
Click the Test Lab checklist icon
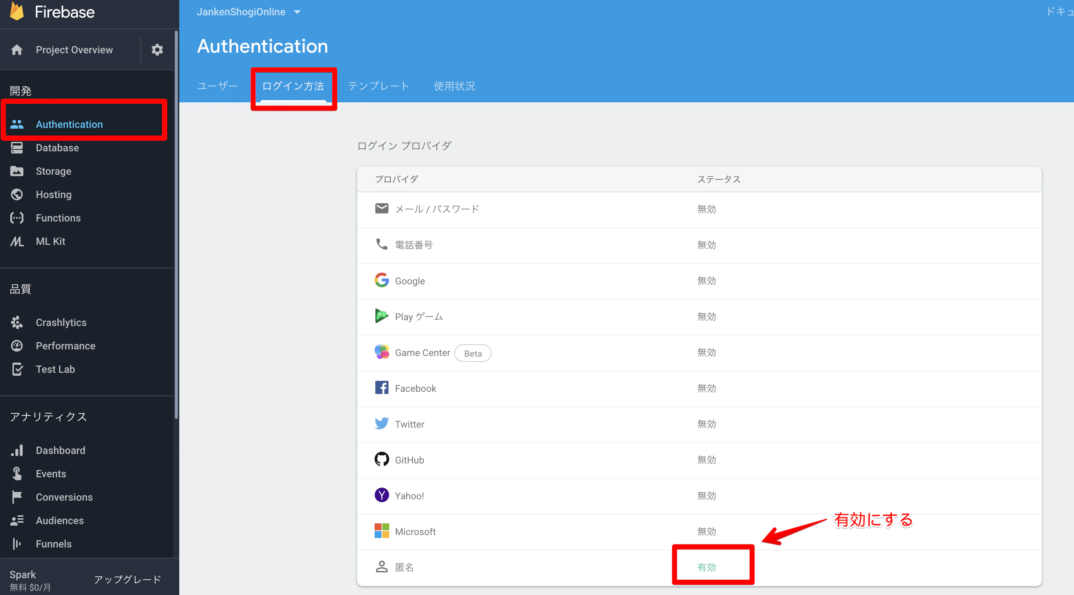[17, 369]
